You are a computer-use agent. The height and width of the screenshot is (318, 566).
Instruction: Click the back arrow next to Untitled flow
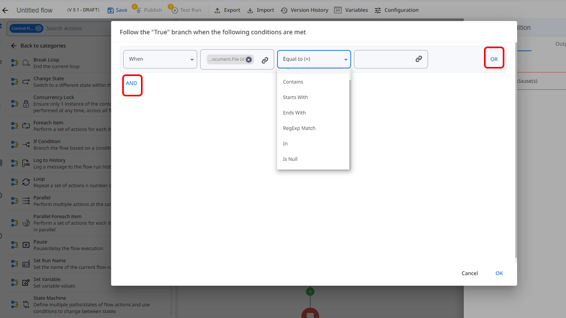pos(5,10)
